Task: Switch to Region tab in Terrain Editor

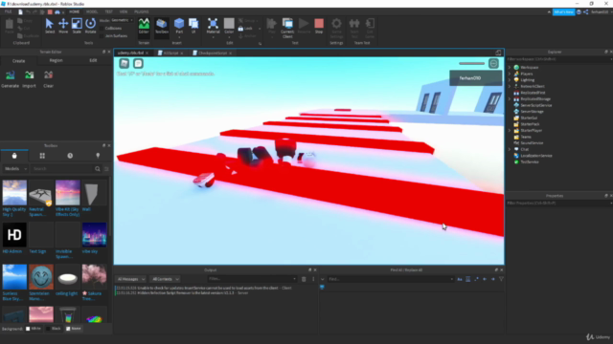Action: (x=56, y=60)
